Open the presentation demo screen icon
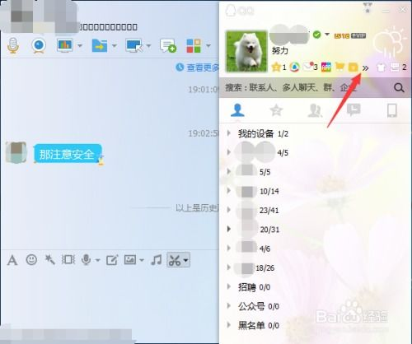Image resolution: width=412 pixels, height=344 pixels. [64, 45]
